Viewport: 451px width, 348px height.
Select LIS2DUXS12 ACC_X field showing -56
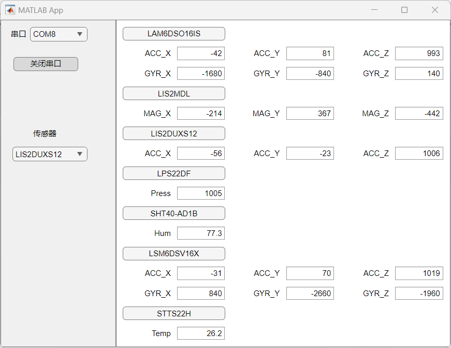point(201,154)
